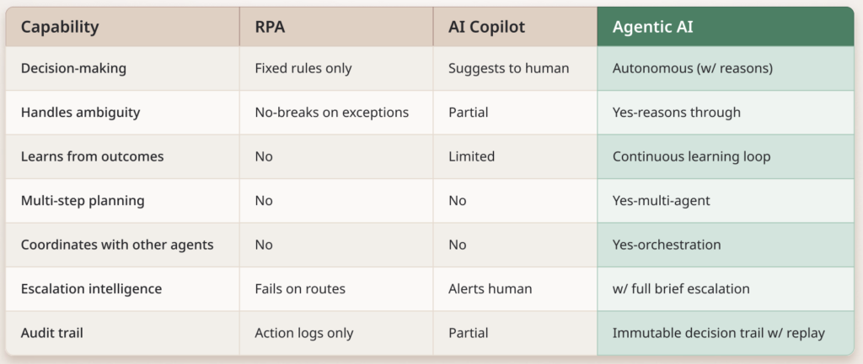Image resolution: width=863 pixels, height=364 pixels.
Task: Select the Suggests to human cell
Action: pyautogui.click(x=509, y=68)
